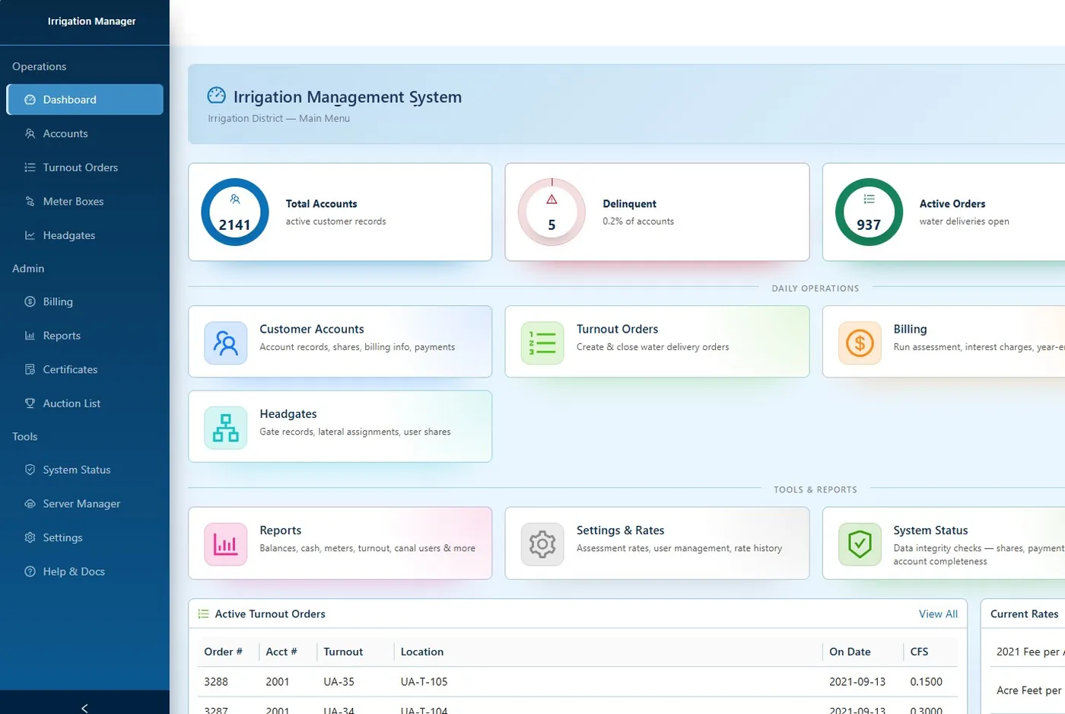The image size is (1065, 714).
Task: Go to Accounts in the sidebar
Action: click(85, 134)
